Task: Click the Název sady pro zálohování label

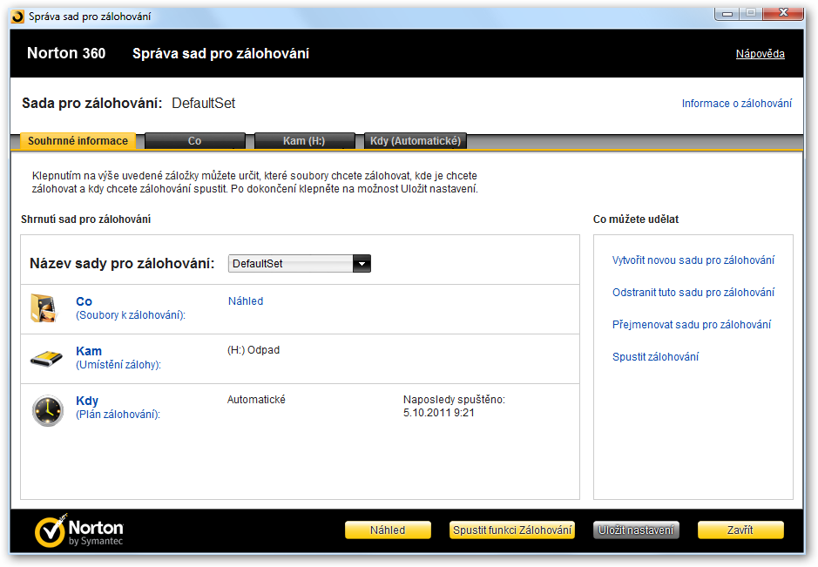Action: click(122, 263)
